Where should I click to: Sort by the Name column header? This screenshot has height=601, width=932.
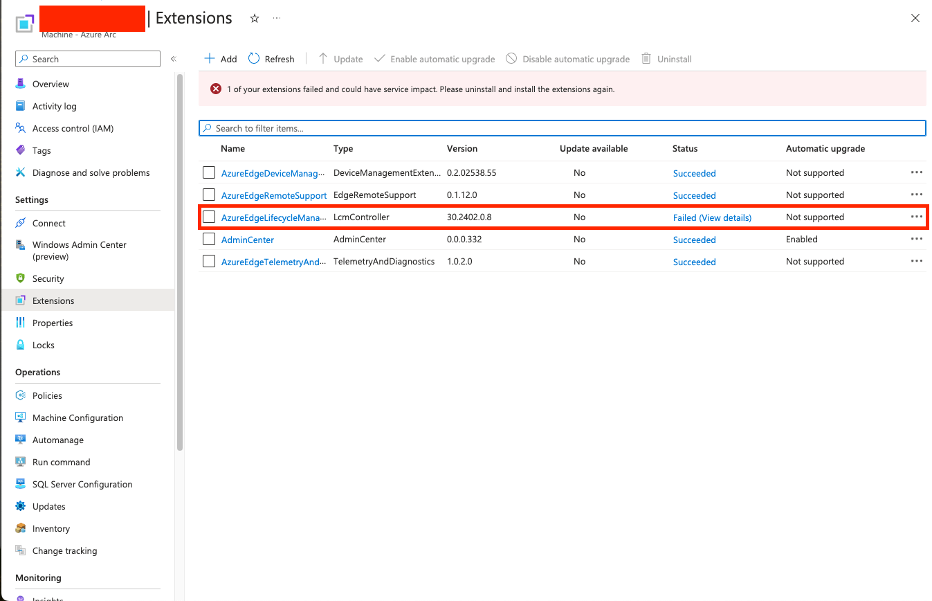232,148
